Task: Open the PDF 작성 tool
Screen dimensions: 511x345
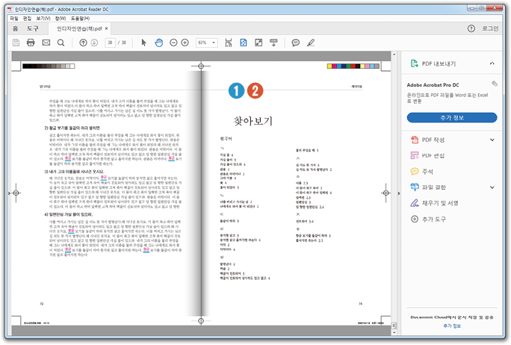Action: pos(433,140)
